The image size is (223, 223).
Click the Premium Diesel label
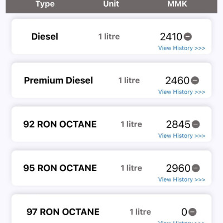[x=59, y=80]
